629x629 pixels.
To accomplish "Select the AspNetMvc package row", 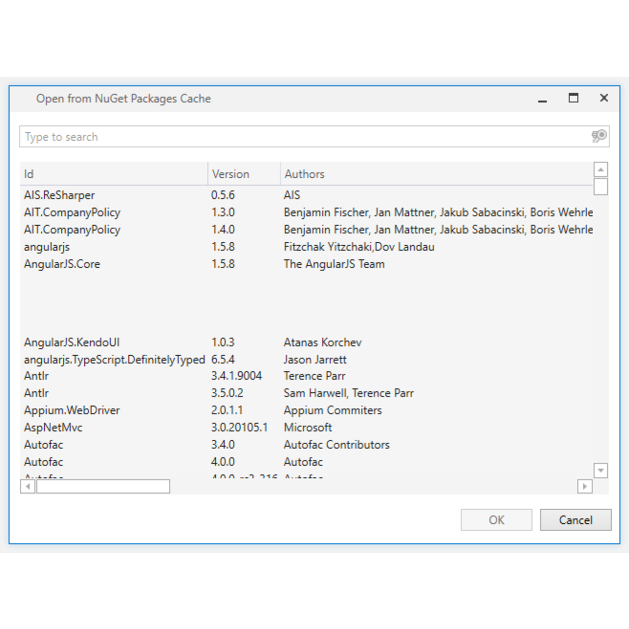I will click(x=307, y=428).
